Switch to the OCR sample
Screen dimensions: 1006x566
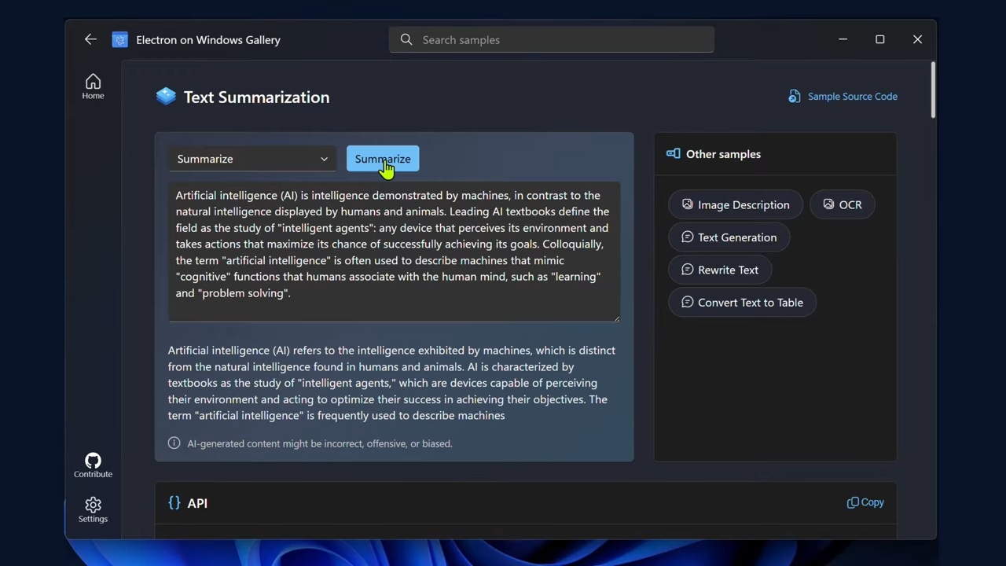tap(842, 204)
